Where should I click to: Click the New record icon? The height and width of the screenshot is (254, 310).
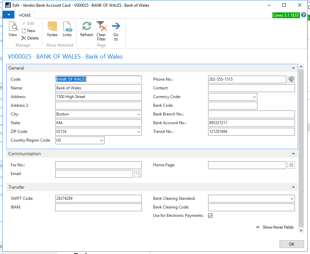28,31
